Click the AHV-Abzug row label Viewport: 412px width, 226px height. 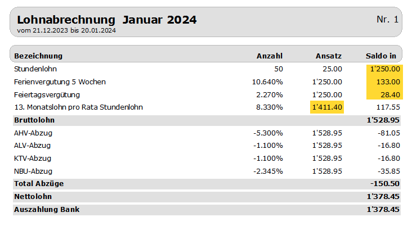coord(33,133)
